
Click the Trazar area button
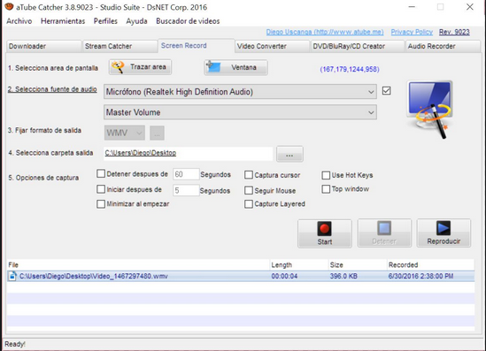[x=140, y=67]
